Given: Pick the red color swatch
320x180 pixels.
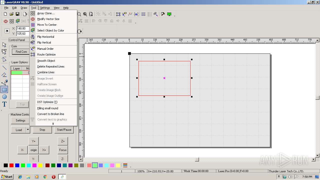Looking at the screenshot, I should pos(11,165).
